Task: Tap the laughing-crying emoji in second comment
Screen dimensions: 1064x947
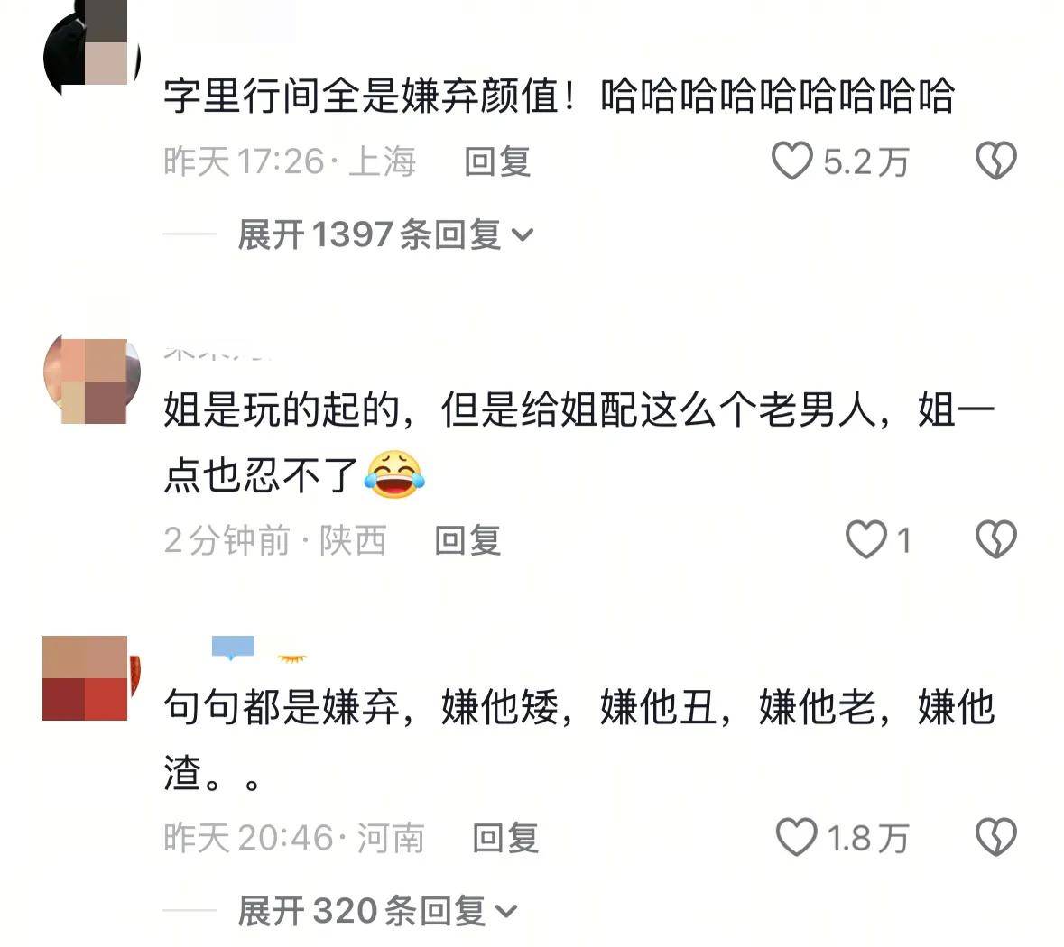Action: tap(394, 475)
